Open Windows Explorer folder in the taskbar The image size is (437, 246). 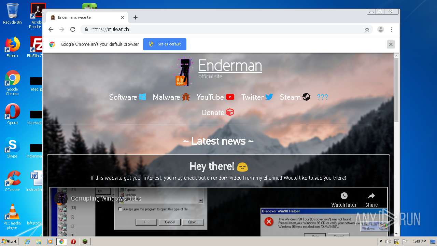[x=39, y=242]
